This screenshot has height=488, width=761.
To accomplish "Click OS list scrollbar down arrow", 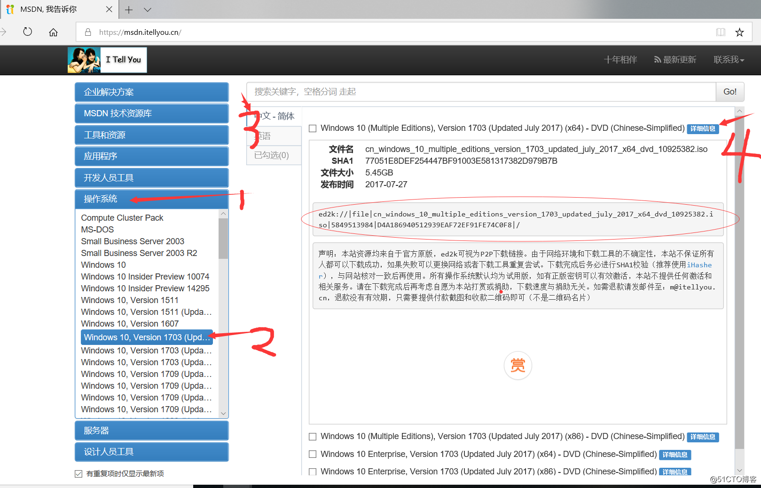I will [x=224, y=413].
